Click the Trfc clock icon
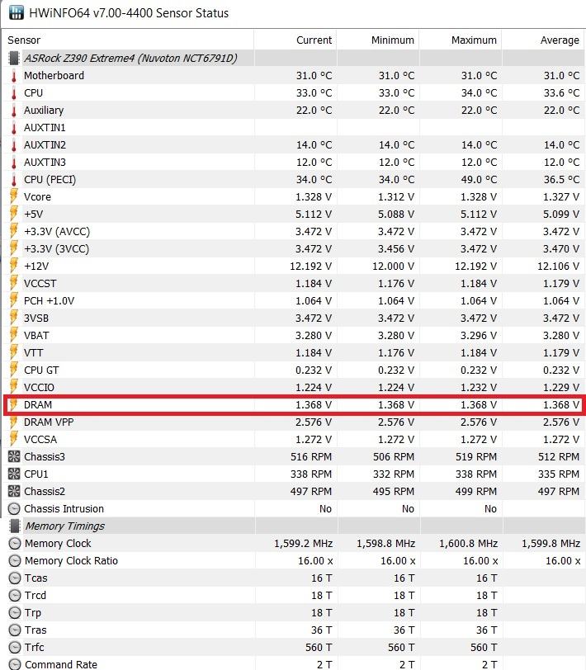 [x=15, y=648]
